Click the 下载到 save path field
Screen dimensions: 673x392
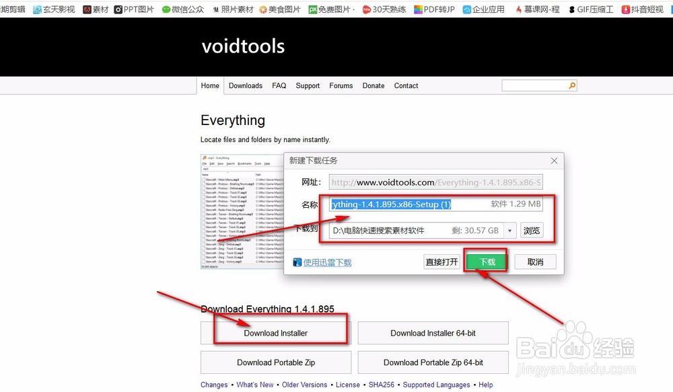417,231
